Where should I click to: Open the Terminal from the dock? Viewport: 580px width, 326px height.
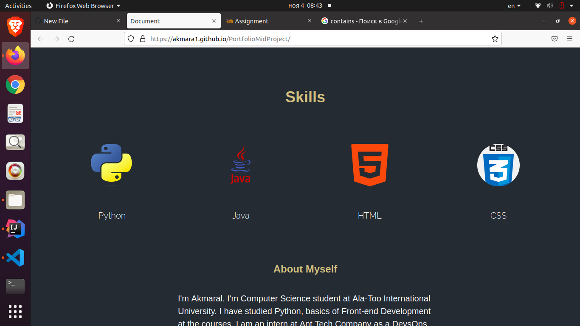point(15,286)
